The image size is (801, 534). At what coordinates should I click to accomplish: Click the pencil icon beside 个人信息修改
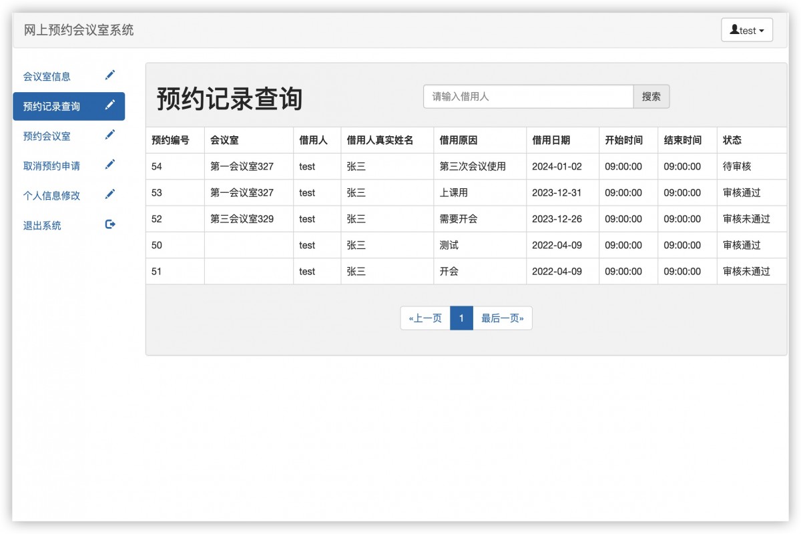[x=110, y=194]
